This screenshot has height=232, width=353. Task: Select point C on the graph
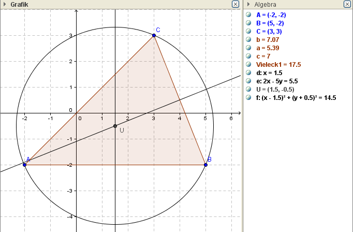tap(154, 35)
